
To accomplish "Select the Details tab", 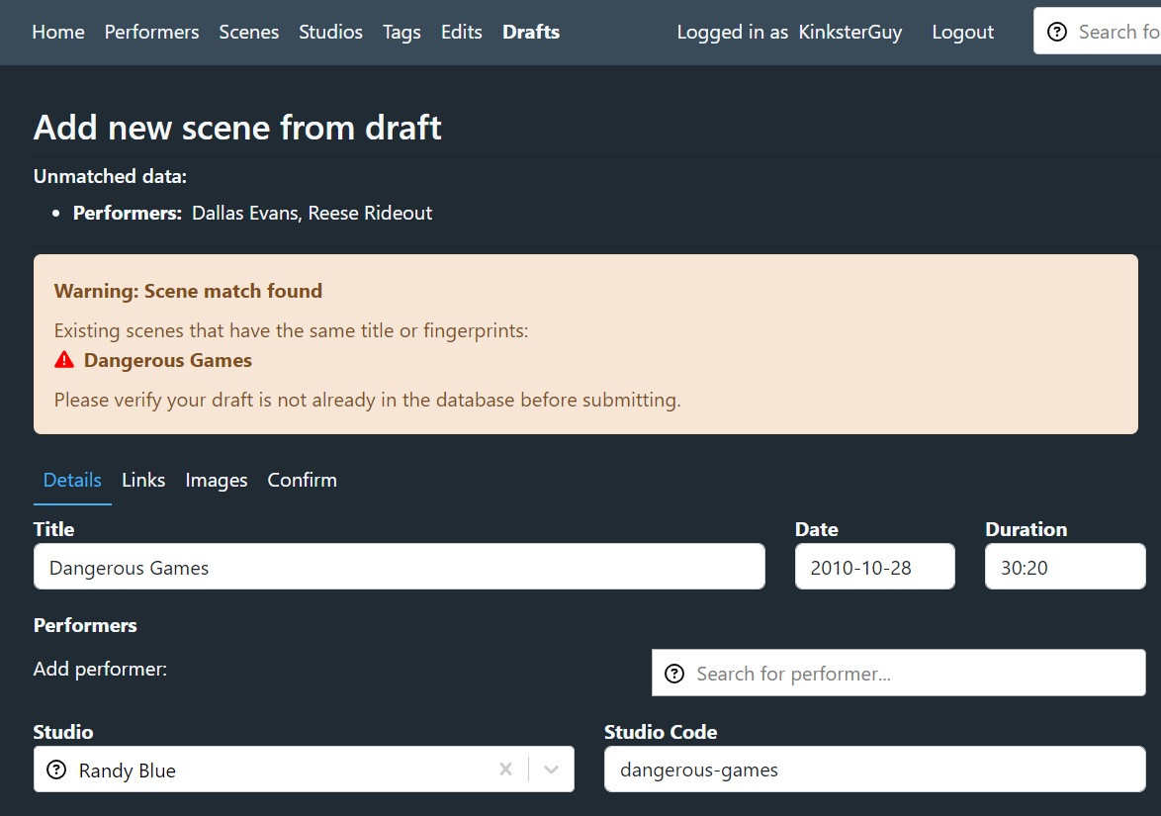I will [x=71, y=480].
